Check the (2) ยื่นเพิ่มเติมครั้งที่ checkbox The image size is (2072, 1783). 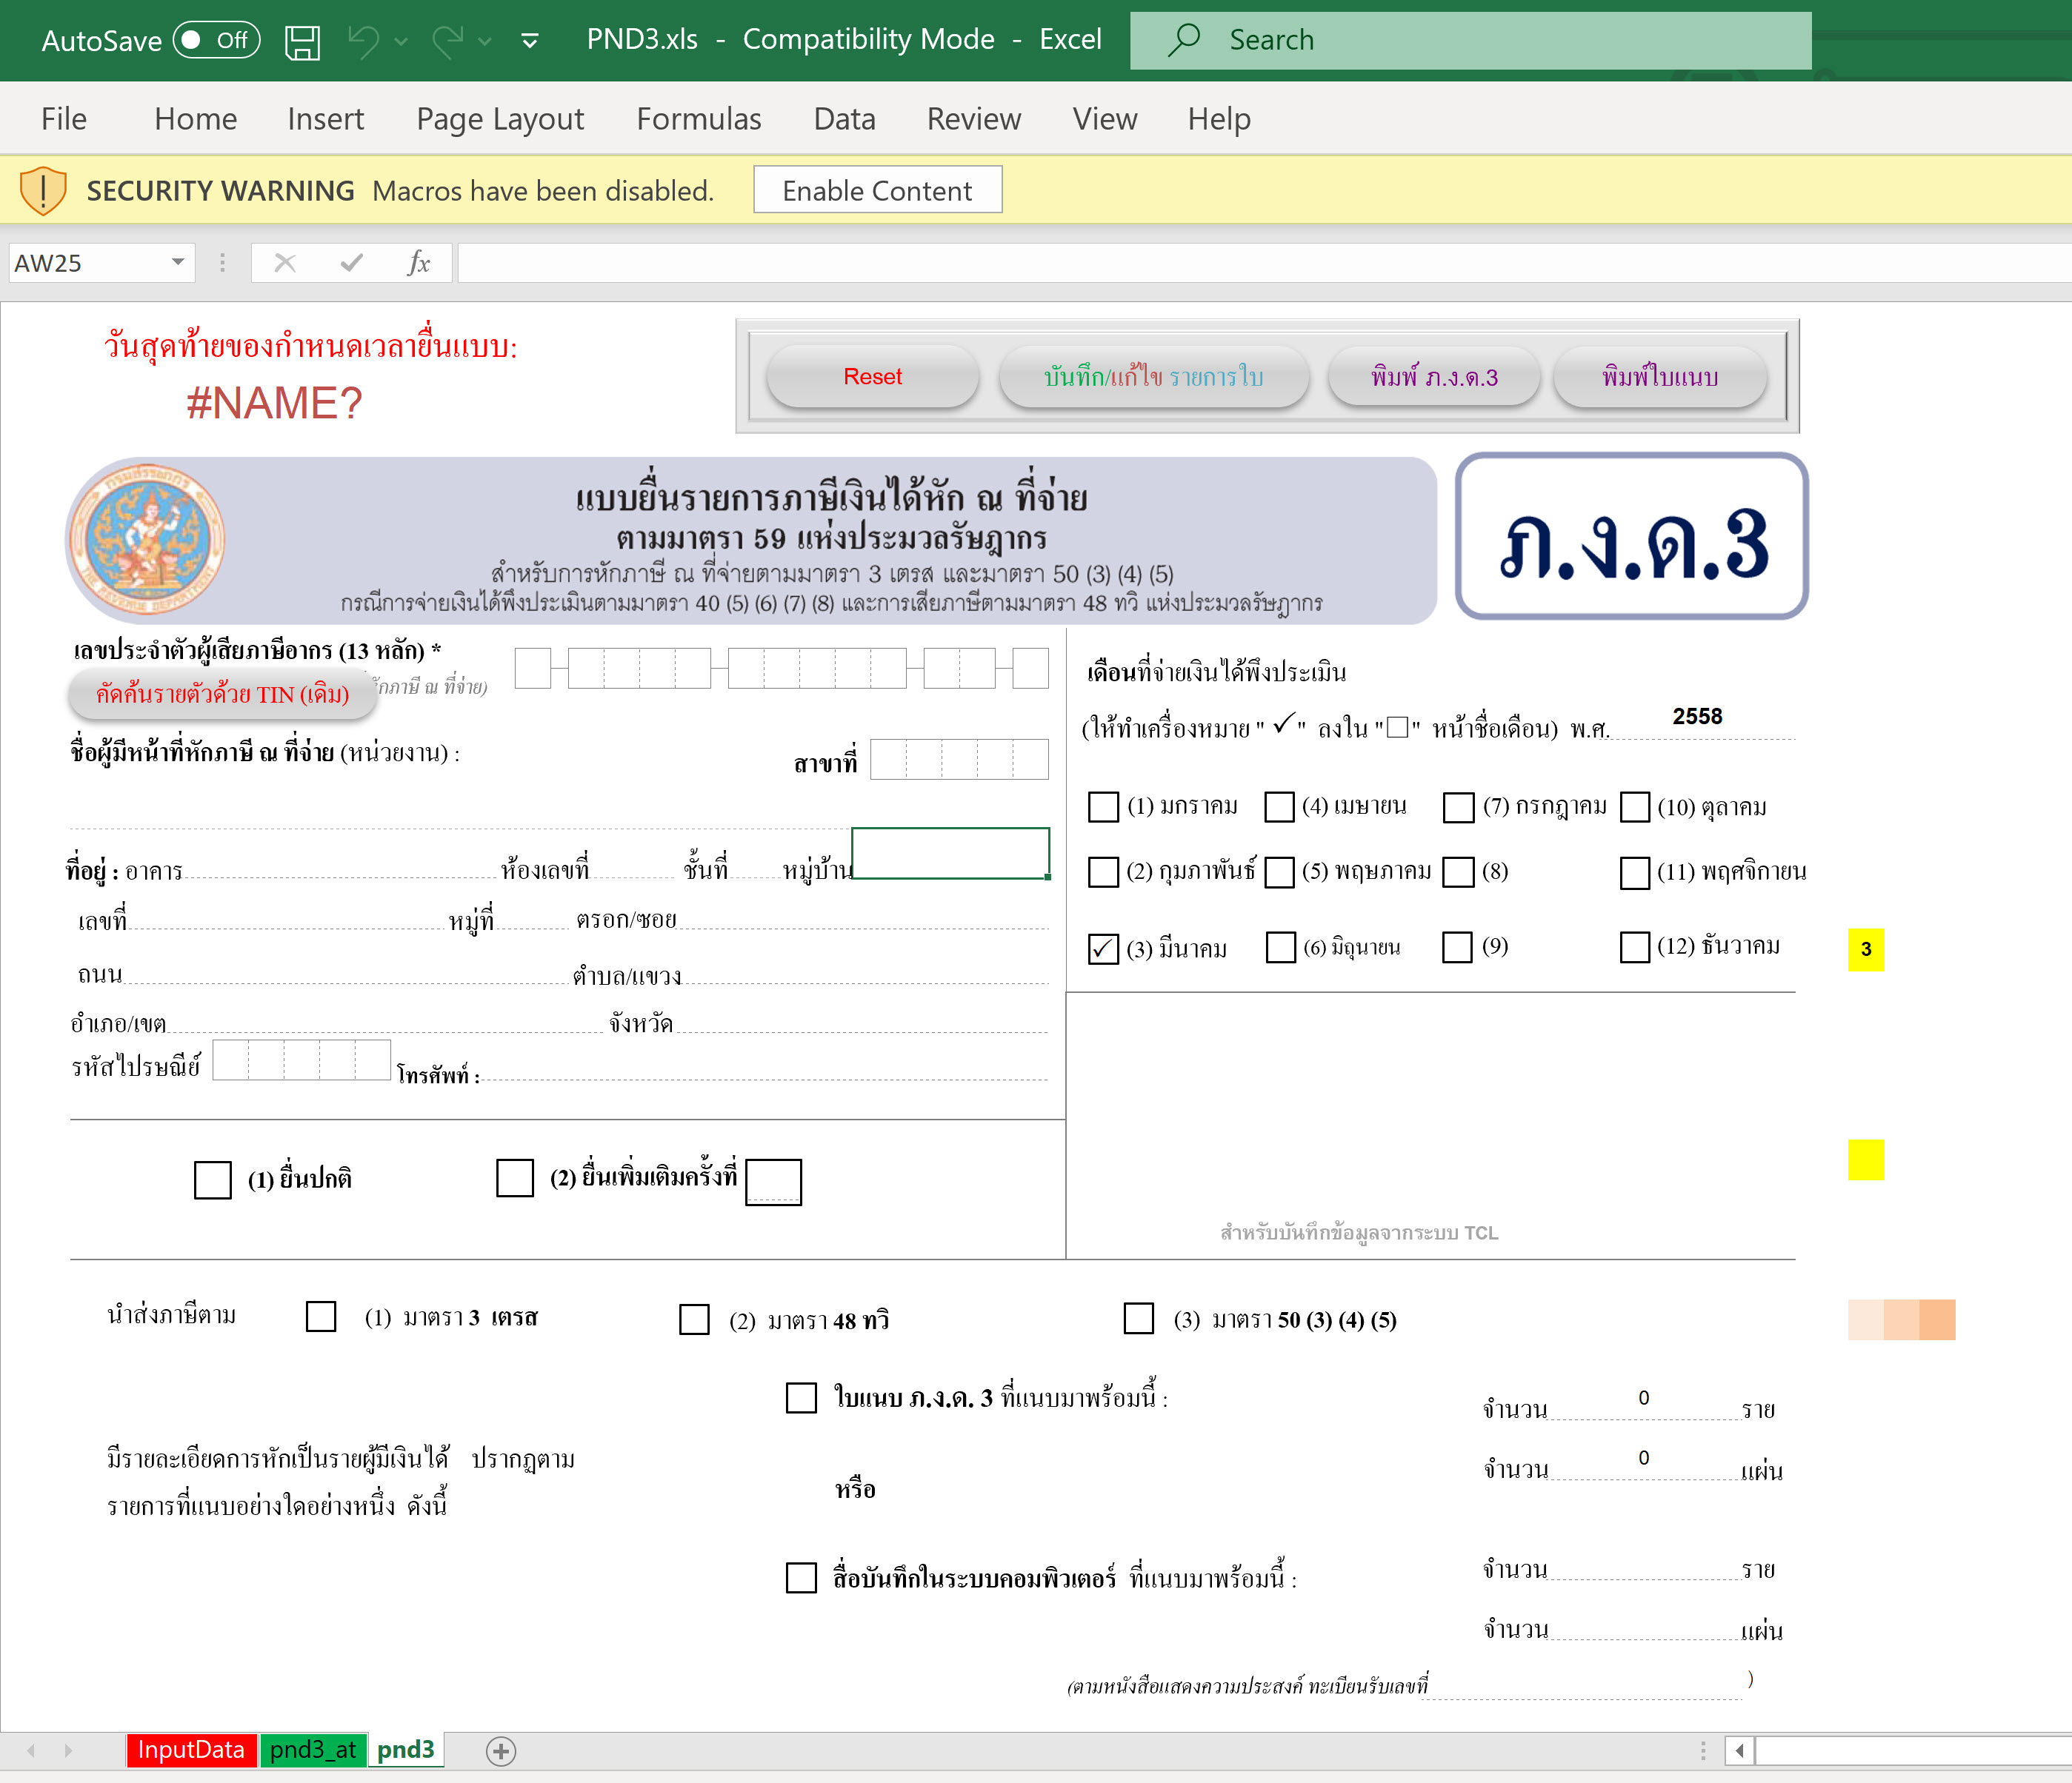514,1177
